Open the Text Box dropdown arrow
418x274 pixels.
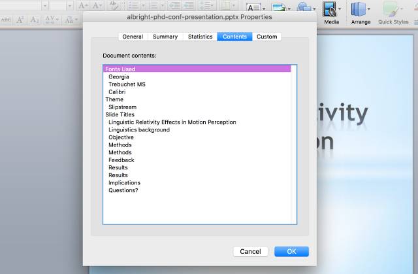click(x=264, y=9)
